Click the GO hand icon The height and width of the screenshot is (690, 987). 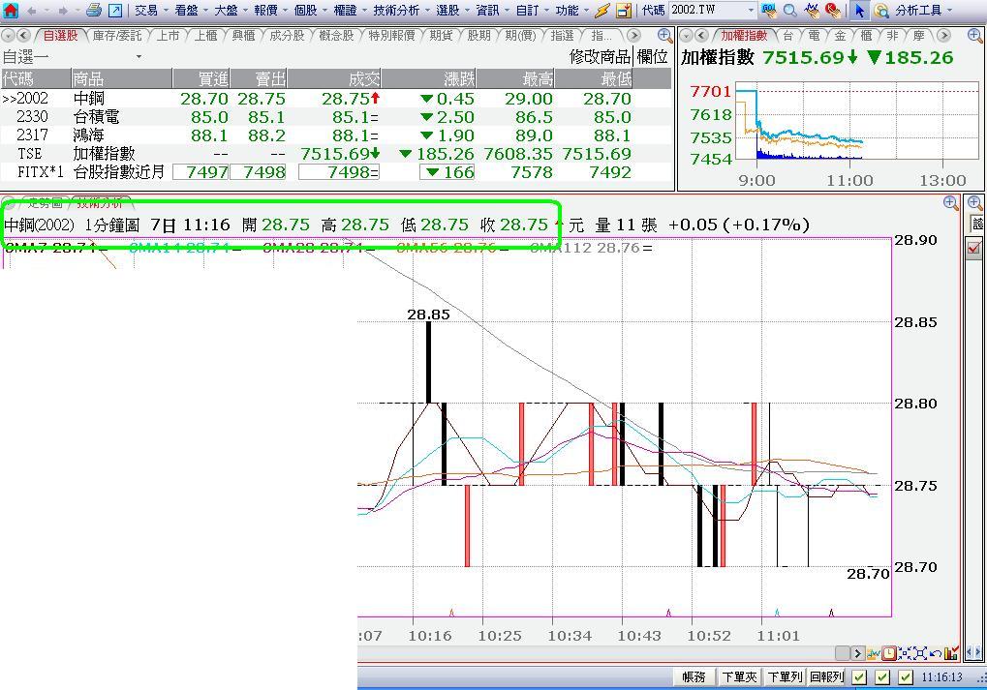coord(768,10)
